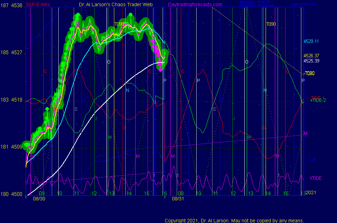This screenshot has width=337, height=223.
Task: Click the cyan 4529.11 price value
Action: (311, 42)
